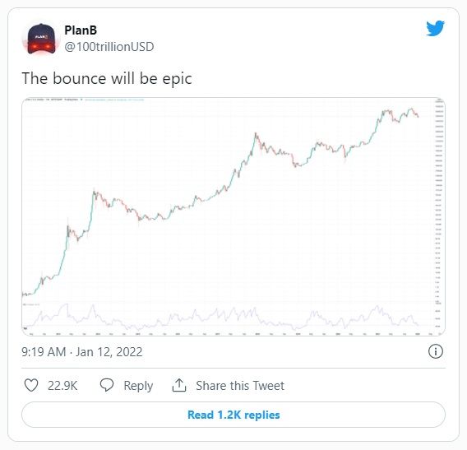Click the reply speech bubble icon
Screen dimensions: 467x450
pyautogui.click(x=107, y=385)
